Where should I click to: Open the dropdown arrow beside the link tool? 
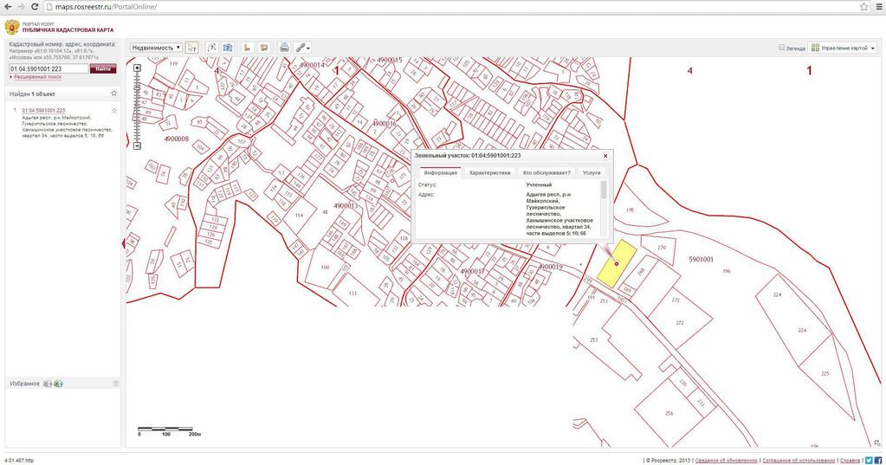308,48
